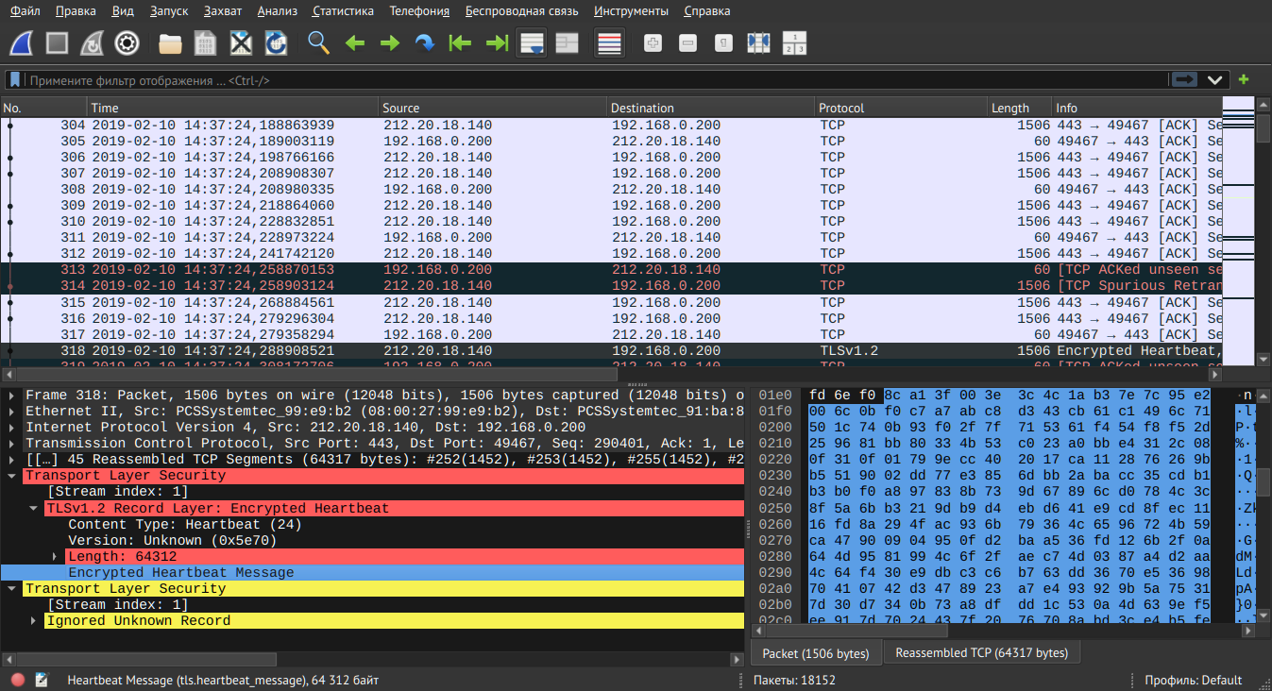Screen dimensions: 1272x691
Task: Expand the Ethernet II tree node
Action: click(11, 411)
